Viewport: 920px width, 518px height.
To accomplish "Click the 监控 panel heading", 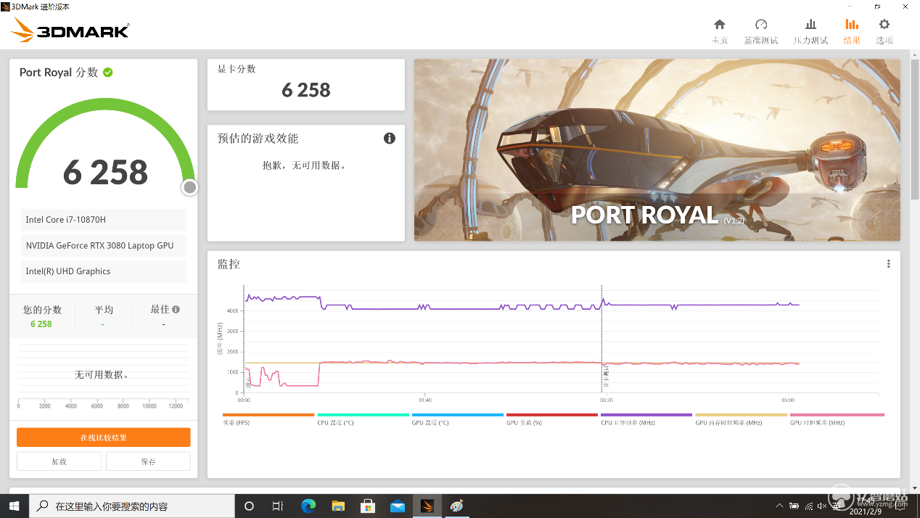I will pyautogui.click(x=229, y=264).
